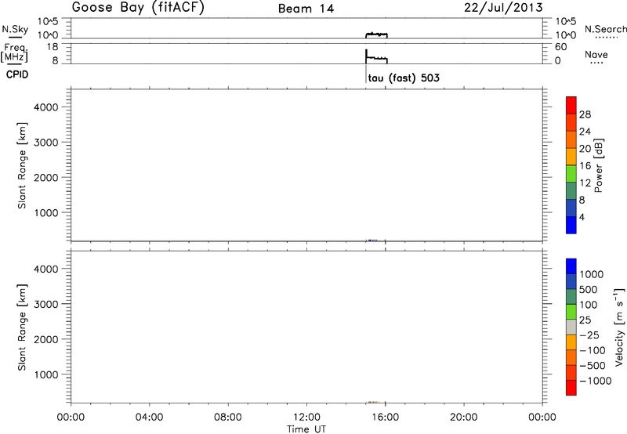Pick the bottom blue 0–4 dB Power segment

click(x=571, y=225)
